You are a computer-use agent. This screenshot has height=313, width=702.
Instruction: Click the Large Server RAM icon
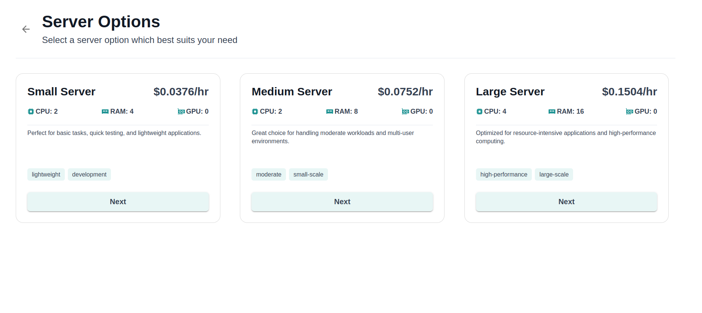click(552, 111)
